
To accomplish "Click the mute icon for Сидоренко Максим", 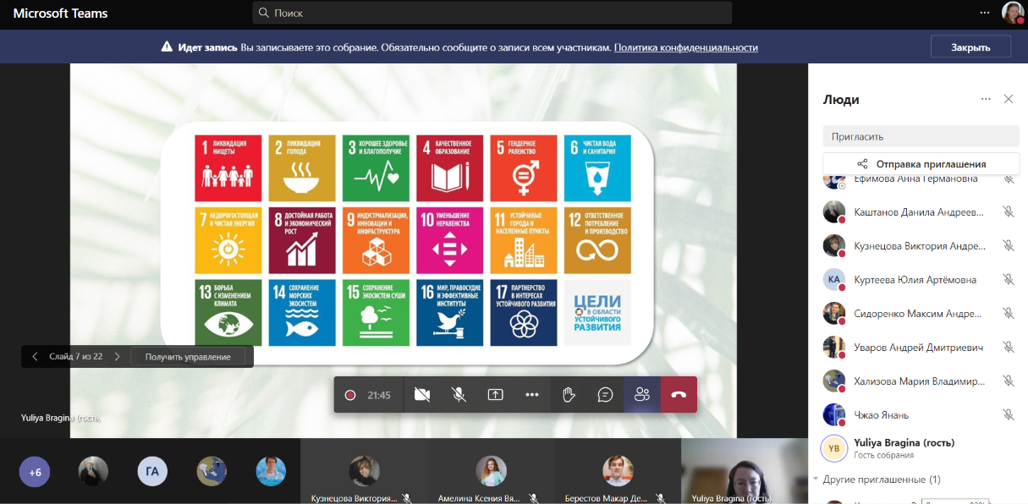I will [1009, 313].
